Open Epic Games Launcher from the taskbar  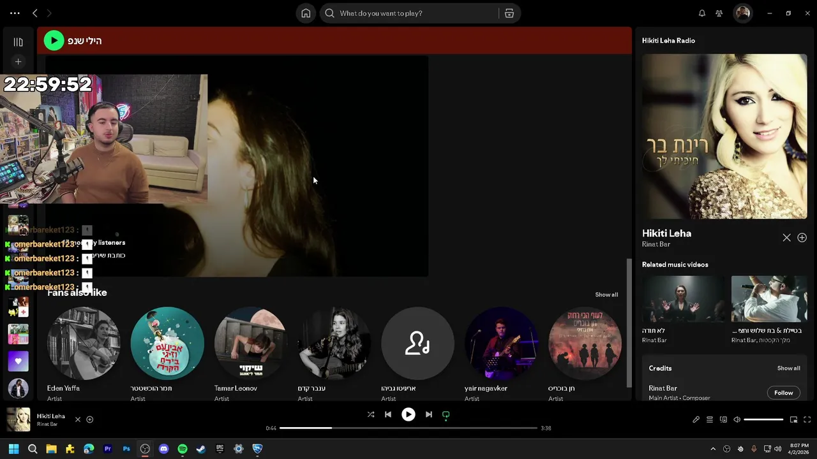(220, 449)
